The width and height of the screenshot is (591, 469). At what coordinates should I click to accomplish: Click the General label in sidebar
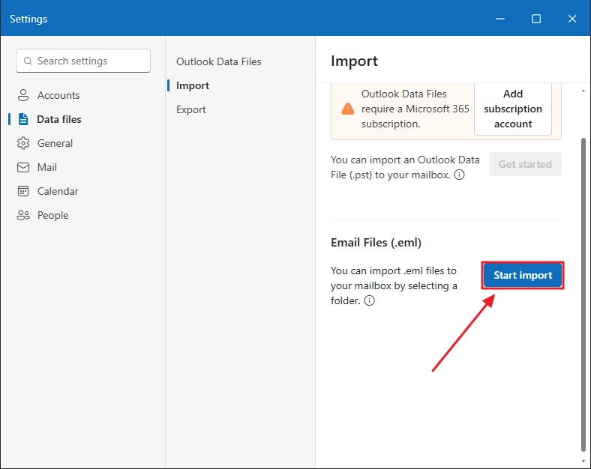[x=55, y=143]
